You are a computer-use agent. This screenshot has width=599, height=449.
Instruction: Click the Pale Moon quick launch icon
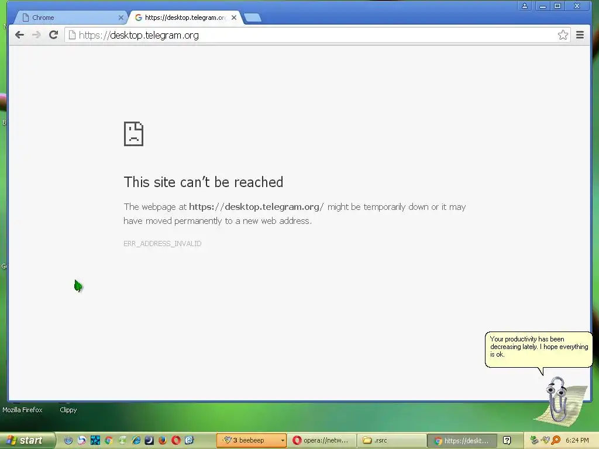click(149, 440)
